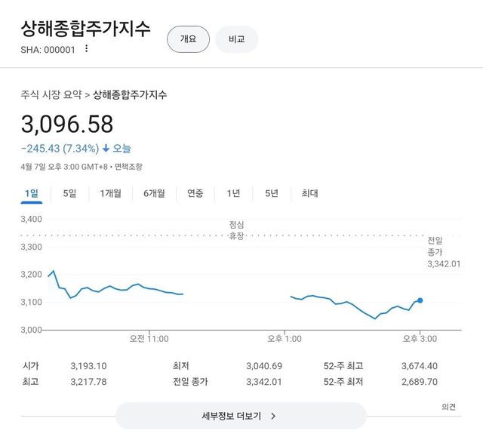
Task: Select the 최대 range tab
Action: pos(309,193)
